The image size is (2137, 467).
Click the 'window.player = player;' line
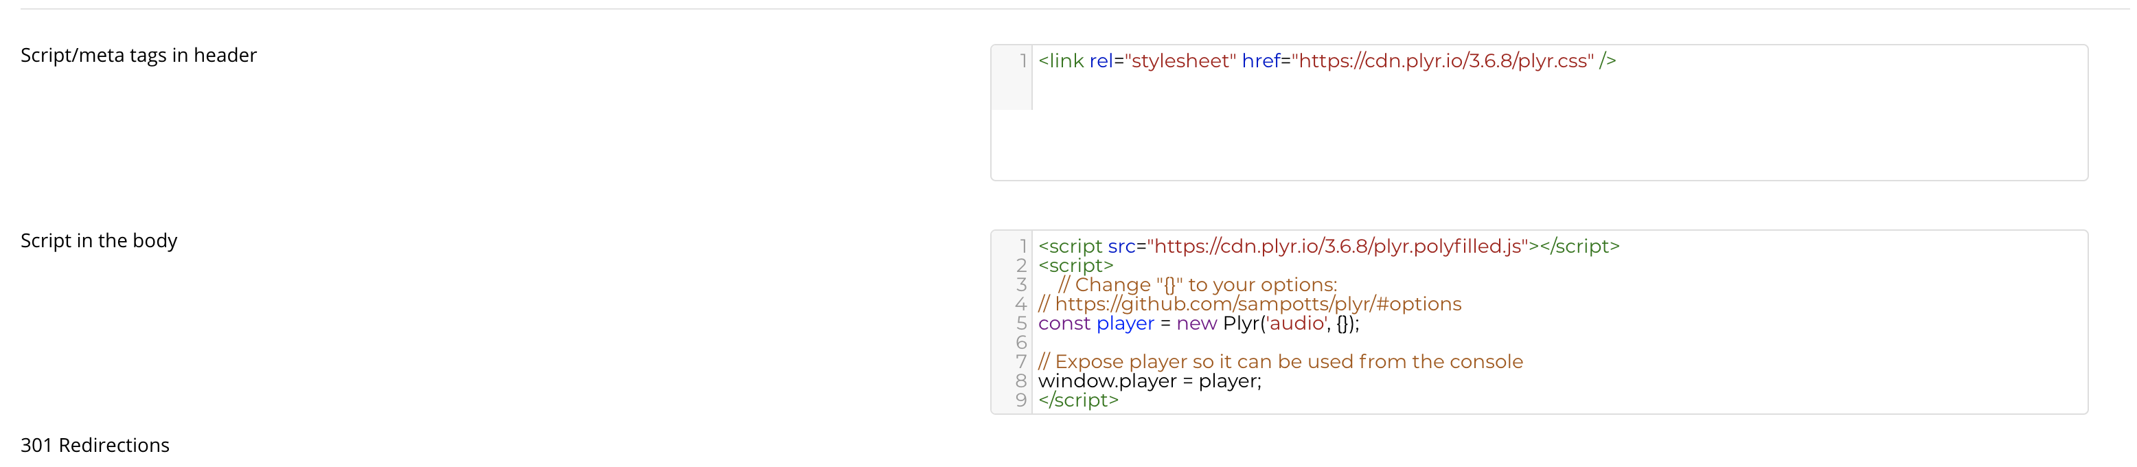pos(1149,380)
